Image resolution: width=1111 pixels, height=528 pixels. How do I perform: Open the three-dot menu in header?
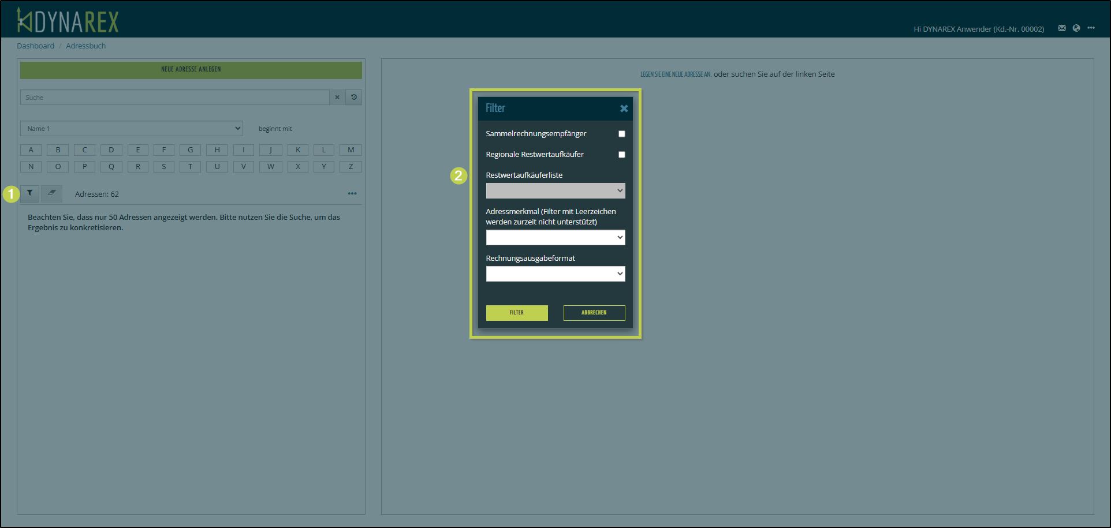click(x=1091, y=28)
